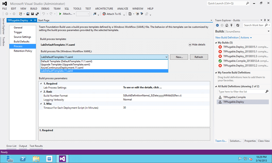This screenshot has height=163, width=272.
Task: Click the Attach To IIS icon
Action: point(104,14)
